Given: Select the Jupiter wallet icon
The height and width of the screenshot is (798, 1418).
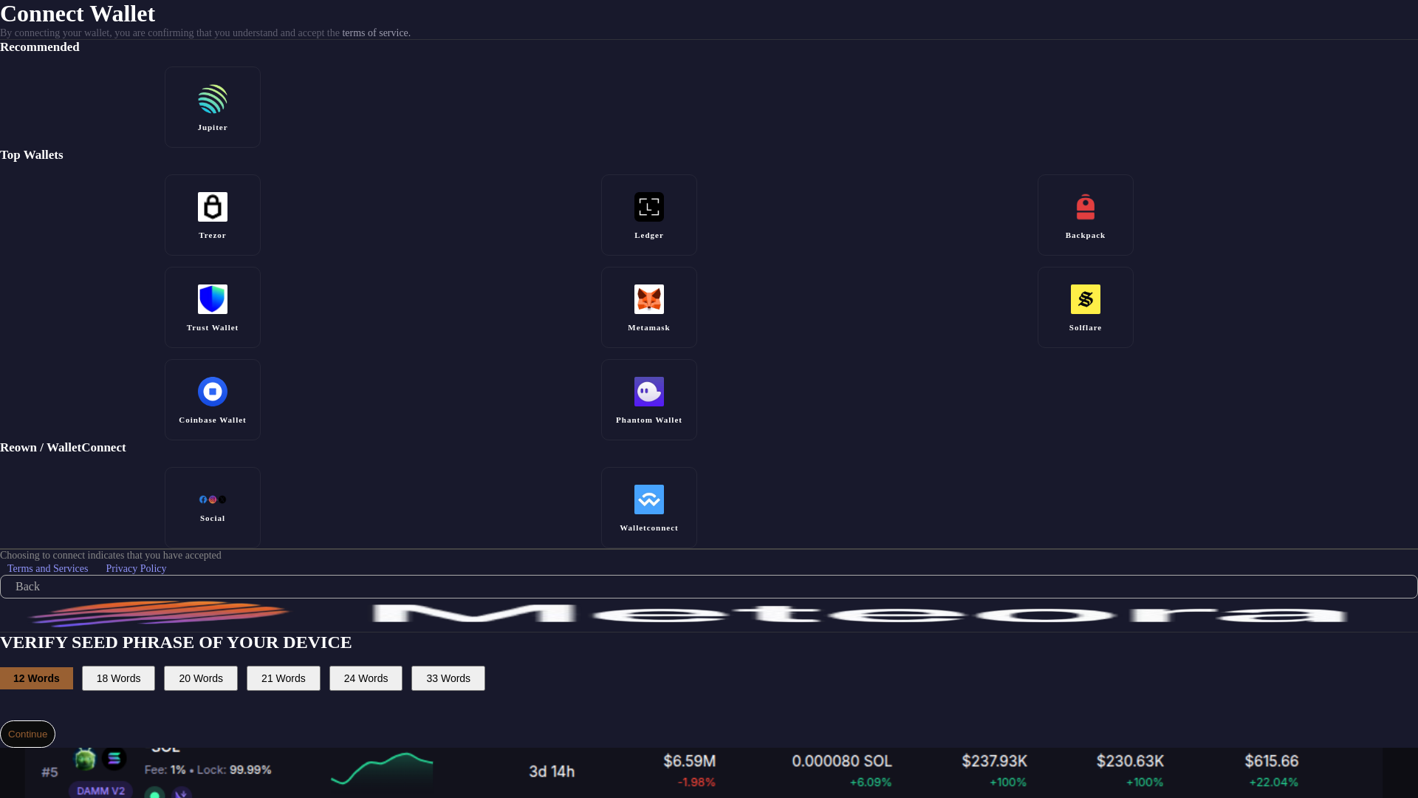Looking at the screenshot, I should pos(213,99).
